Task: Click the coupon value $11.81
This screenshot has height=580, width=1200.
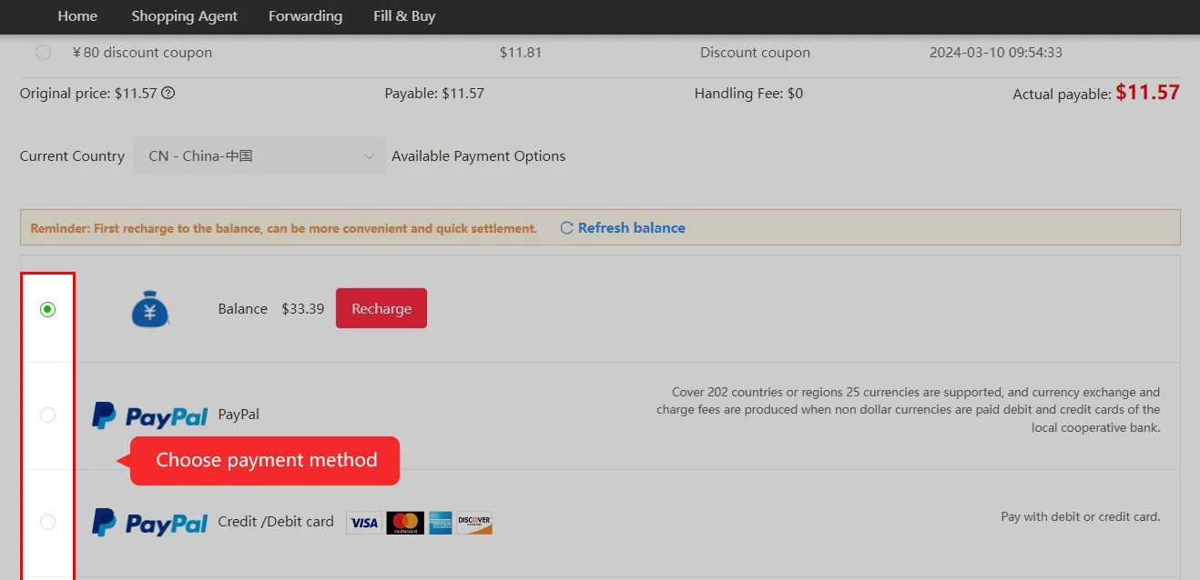Action: [521, 53]
